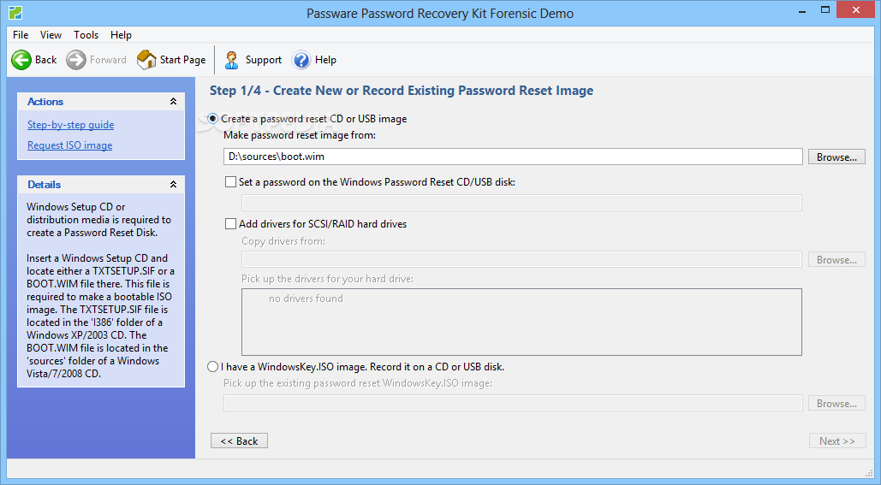Open Support via the person icon
This screenshot has width=881, height=485.
231,60
